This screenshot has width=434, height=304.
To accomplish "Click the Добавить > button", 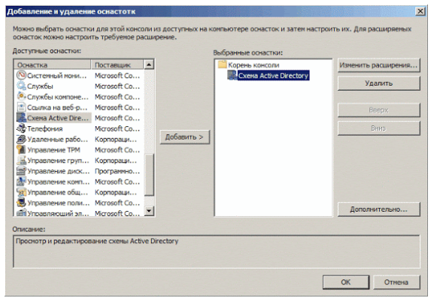I will click(184, 137).
